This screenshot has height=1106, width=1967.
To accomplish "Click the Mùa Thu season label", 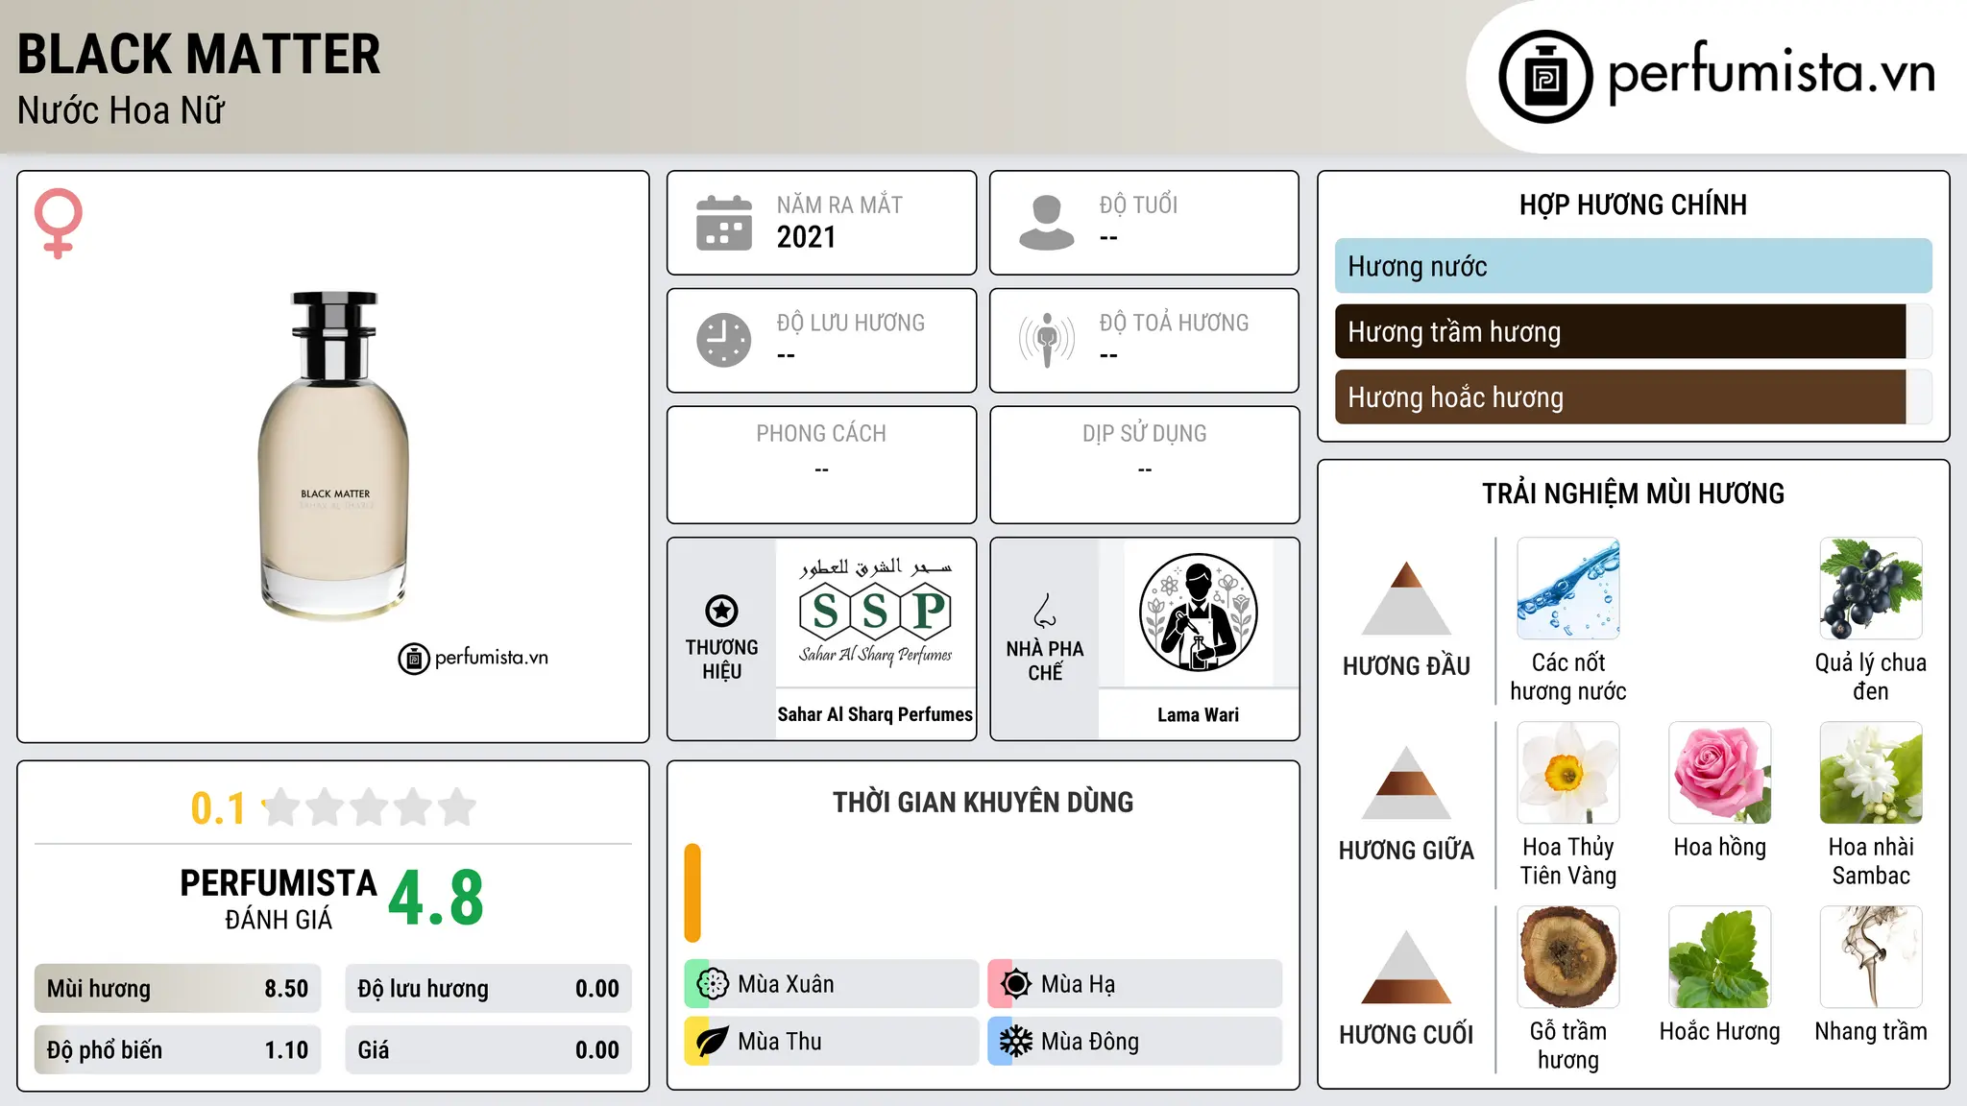I will (x=780, y=1042).
